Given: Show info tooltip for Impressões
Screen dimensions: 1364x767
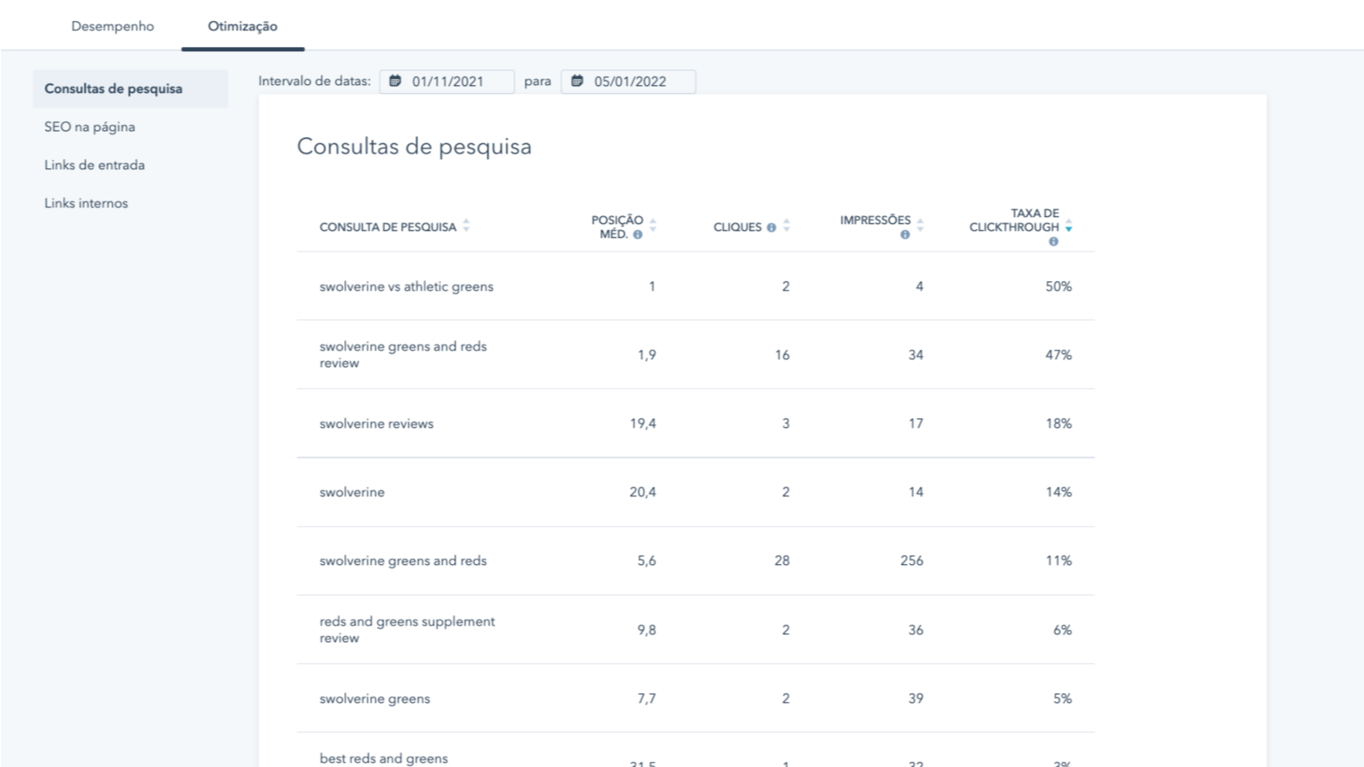Looking at the screenshot, I should click(x=905, y=234).
